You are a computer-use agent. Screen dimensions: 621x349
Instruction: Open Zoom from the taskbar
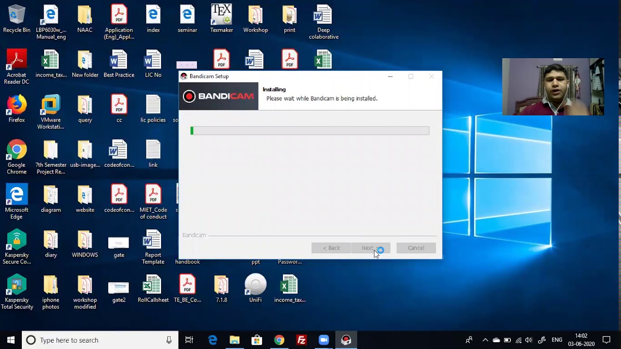click(324, 340)
